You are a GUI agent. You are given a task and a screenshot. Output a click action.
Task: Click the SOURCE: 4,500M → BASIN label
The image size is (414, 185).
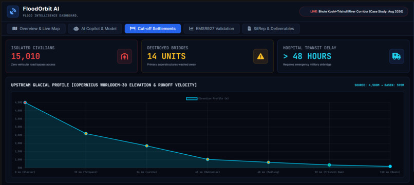(x=379, y=85)
